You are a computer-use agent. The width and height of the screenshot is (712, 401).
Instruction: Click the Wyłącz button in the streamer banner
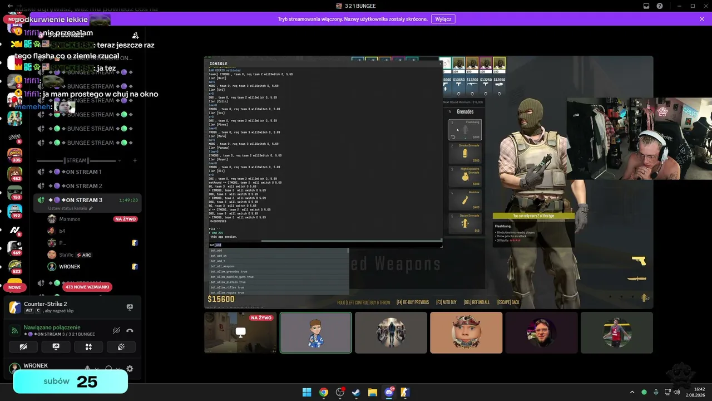click(443, 19)
